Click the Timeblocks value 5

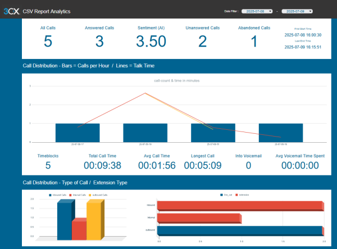(x=48, y=165)
